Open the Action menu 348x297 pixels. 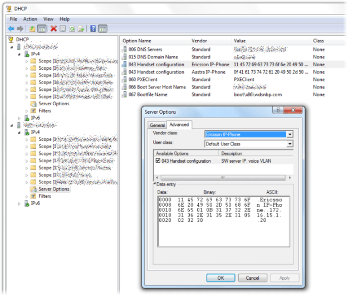click(x=30, y=19)
